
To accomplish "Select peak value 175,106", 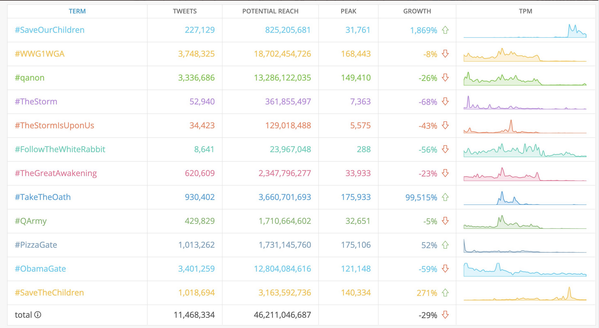I will [356, 245].
